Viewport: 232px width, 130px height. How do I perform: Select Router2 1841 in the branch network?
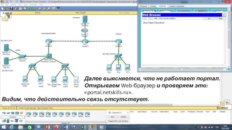click(x=119, y=41)
